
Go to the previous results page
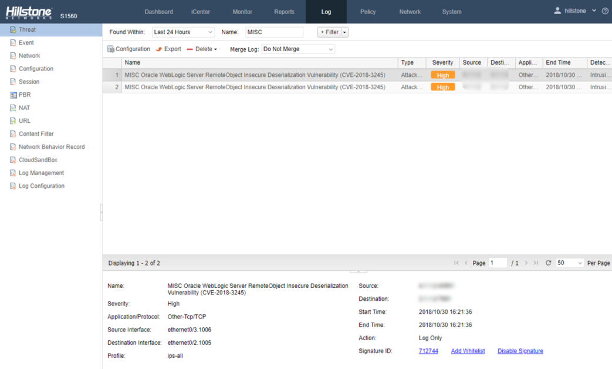[466, 263]
